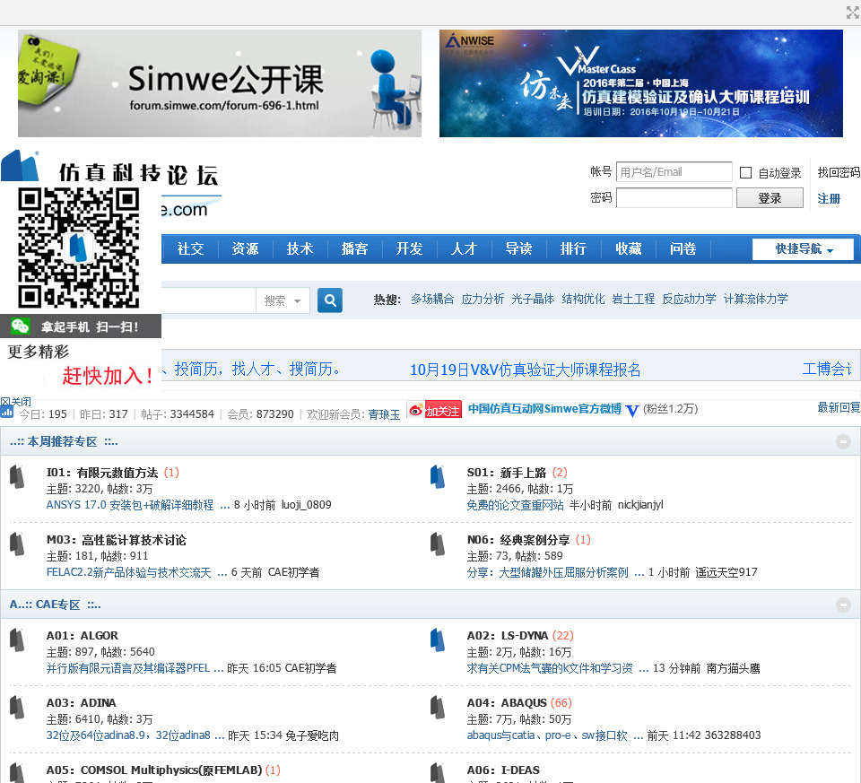Screen dimensions: 861x783
Task: Focus the 密码 password field
Action: (674, 197)
